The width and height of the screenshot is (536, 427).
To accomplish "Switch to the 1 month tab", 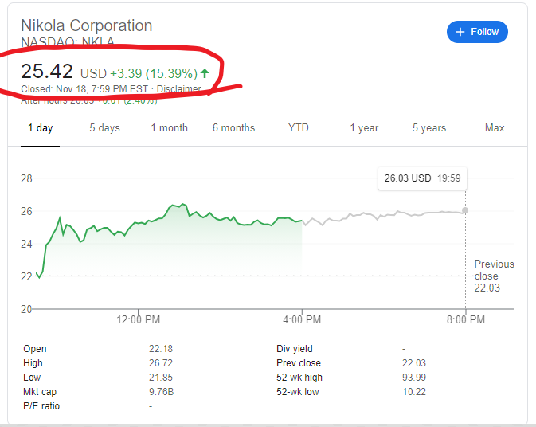I will click(170, 127).
